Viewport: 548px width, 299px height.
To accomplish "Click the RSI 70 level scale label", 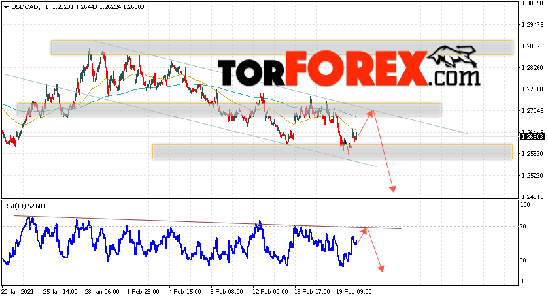I will tap(523, 227).
